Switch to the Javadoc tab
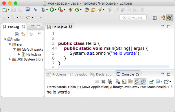The height and width of the screenshot is (112, 175). 79,74
